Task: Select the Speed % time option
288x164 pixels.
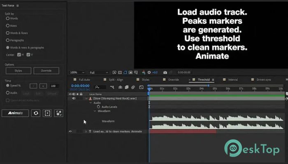Action: point(7,85)
